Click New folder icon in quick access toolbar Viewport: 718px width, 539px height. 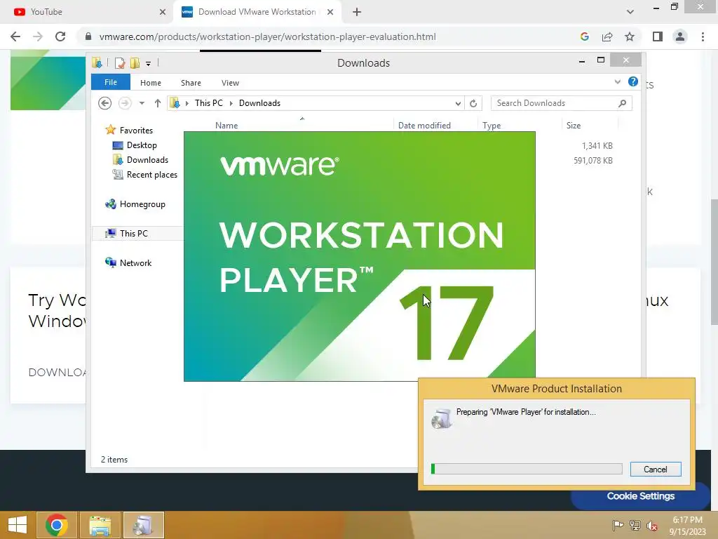(x=135, y=63)
